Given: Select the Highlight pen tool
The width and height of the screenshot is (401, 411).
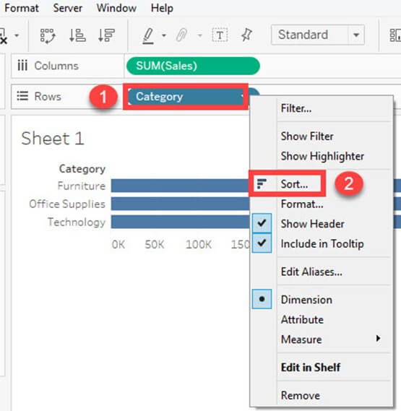Looking at the screenshot, I should pyautogui.click(x=148, y=35).
